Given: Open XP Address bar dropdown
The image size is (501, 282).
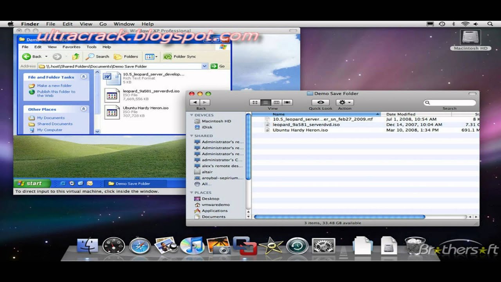Looking at the screenshot, I should pos(205,66).
